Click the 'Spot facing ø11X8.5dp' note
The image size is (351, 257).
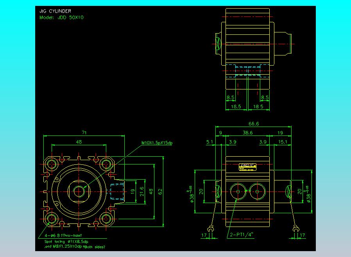(66, 241)
